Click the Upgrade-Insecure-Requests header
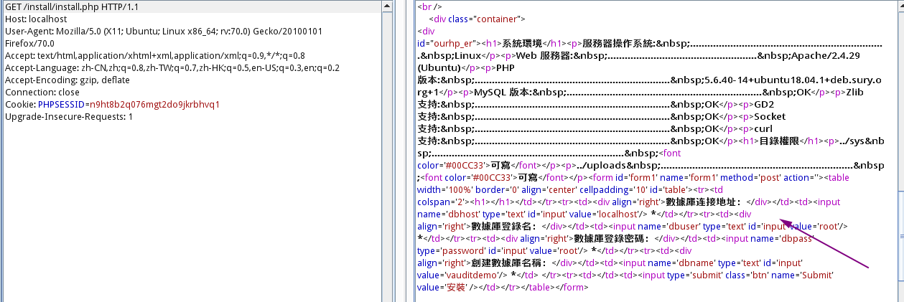Image resolution: width=904 pixels, height=302 pixels. pyautogui.click(x=69, y=117)
